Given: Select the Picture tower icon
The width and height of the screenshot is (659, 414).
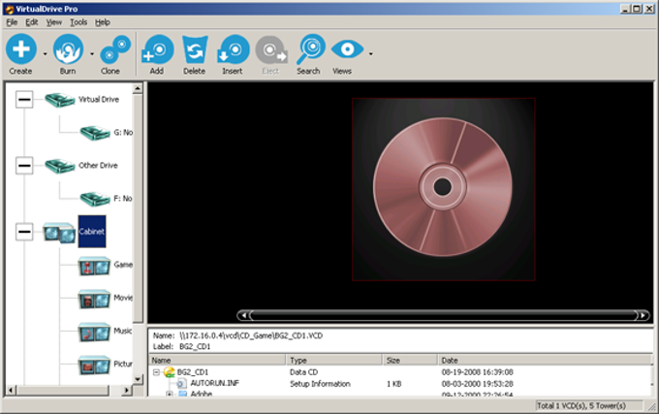Looking at the screenshot, I should coord(95,366).
